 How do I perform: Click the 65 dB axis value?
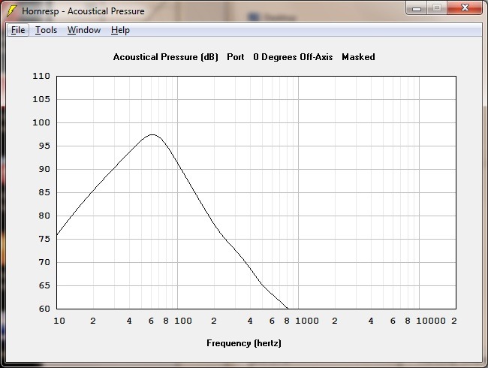[44, 285]
